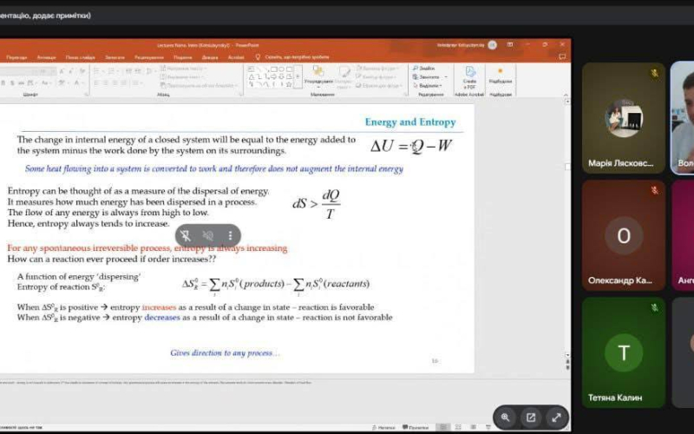The height and width of the screenshot is (434, 694).
Task: Click Марія's round profile photo
Action: pyautogui.click(x=624, y=118)
